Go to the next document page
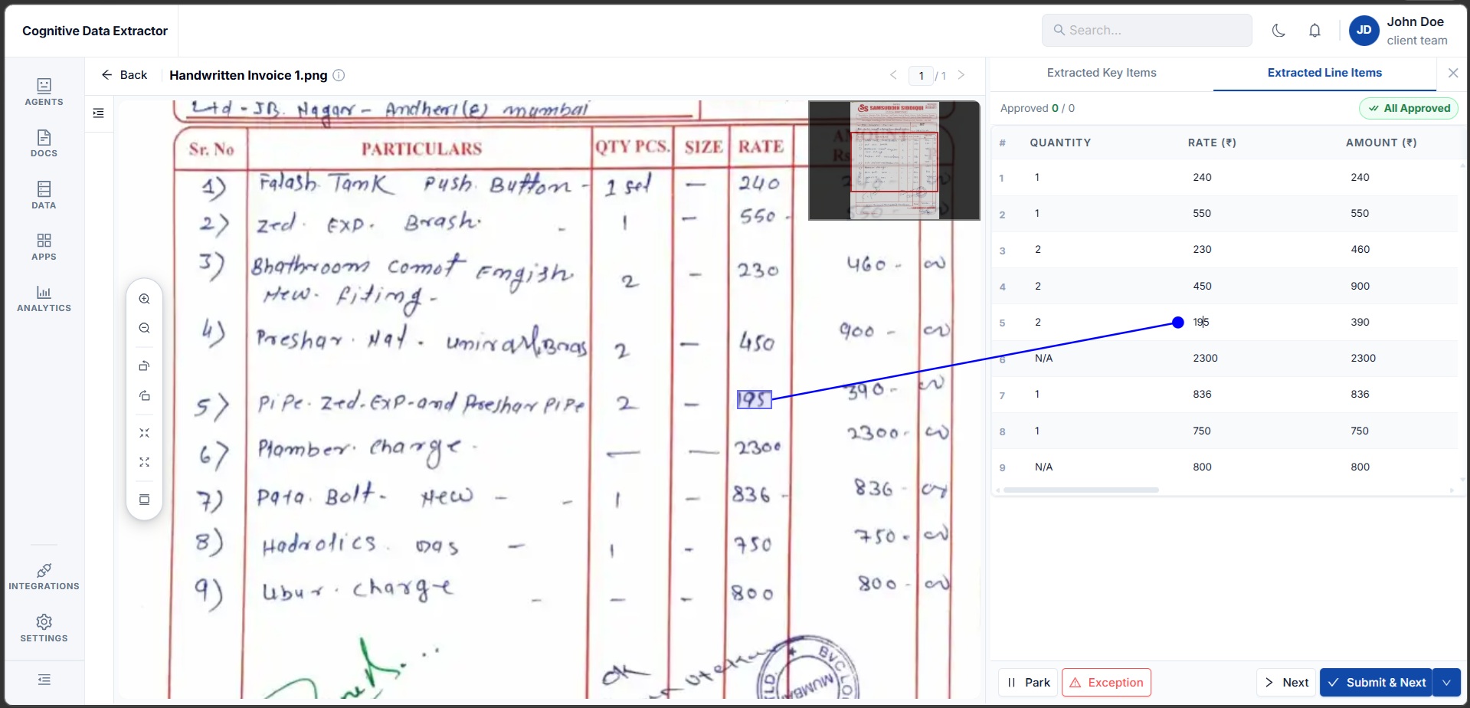The height and width of the screenshot is (708, 1470). click(961, 75)
